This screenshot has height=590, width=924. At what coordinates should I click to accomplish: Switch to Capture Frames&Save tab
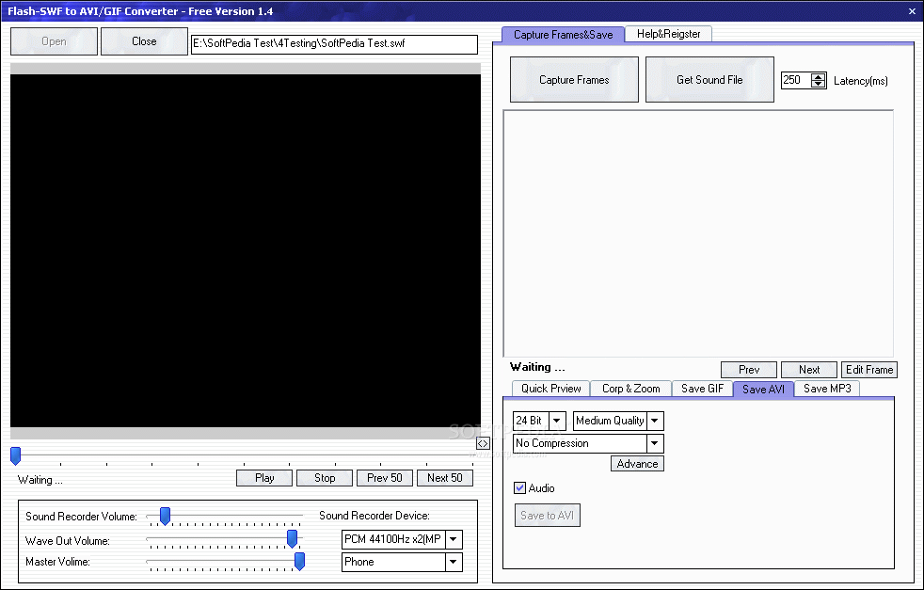click(563, 35)
